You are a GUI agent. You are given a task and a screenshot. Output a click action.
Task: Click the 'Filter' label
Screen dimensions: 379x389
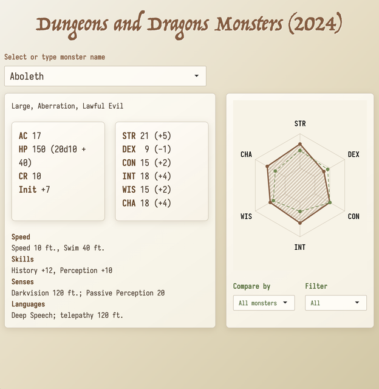click(316, 286)
